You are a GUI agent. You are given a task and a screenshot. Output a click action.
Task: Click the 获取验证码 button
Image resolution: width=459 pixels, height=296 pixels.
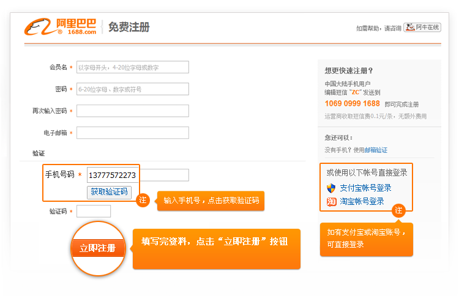pyautogui.click(x=109, y=192)
